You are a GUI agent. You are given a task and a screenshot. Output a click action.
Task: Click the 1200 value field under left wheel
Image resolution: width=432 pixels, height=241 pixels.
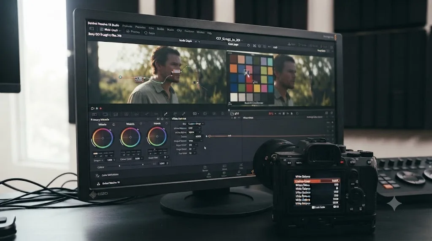[x=110, y=160]
